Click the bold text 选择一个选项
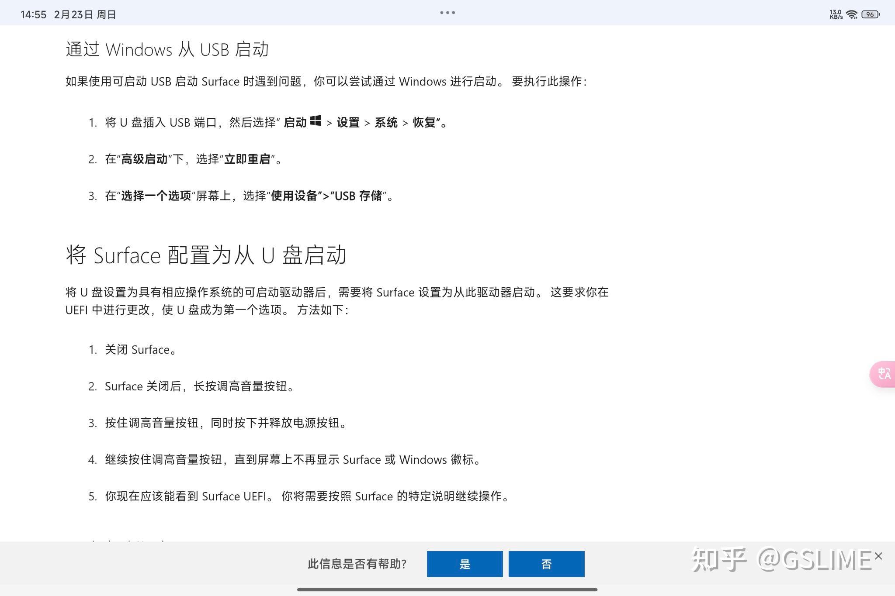Image resolution: width=895 pixels, height=596 pixels. (x=156, y=196)
